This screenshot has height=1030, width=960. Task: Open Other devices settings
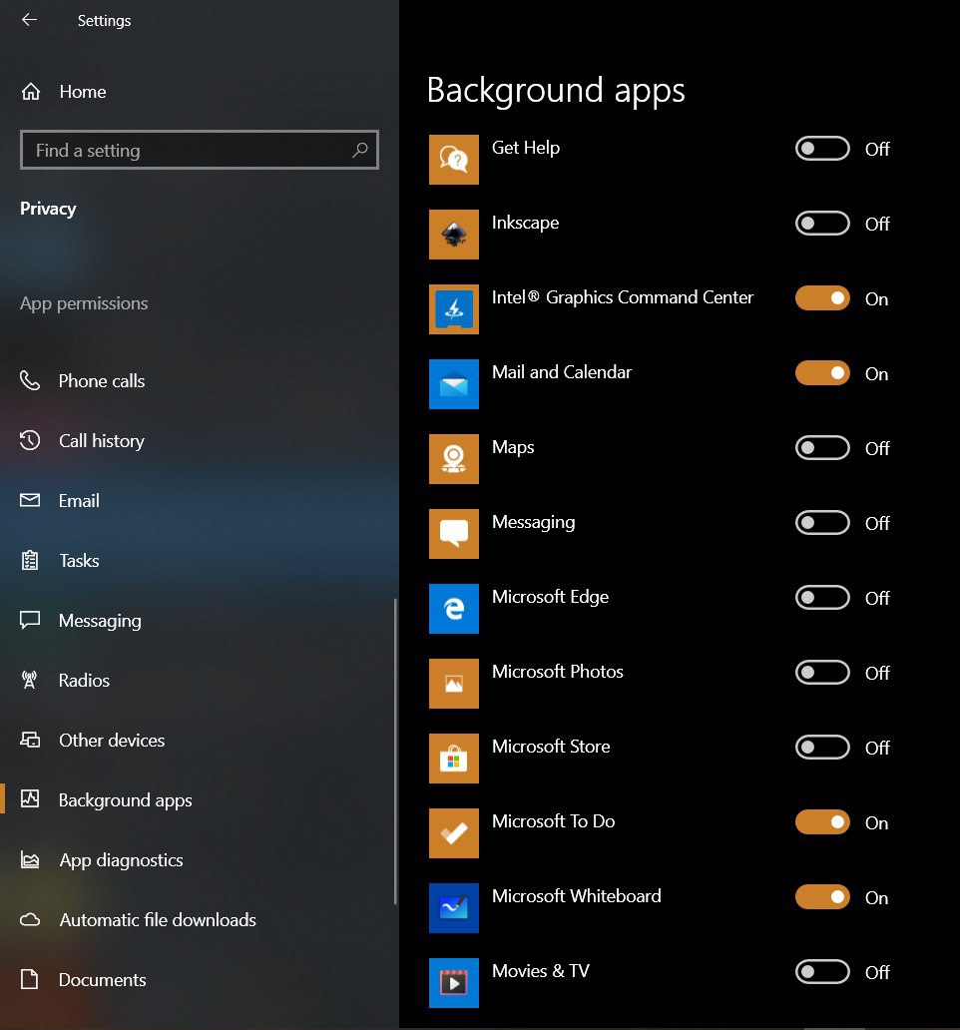(x=112, y=740)
